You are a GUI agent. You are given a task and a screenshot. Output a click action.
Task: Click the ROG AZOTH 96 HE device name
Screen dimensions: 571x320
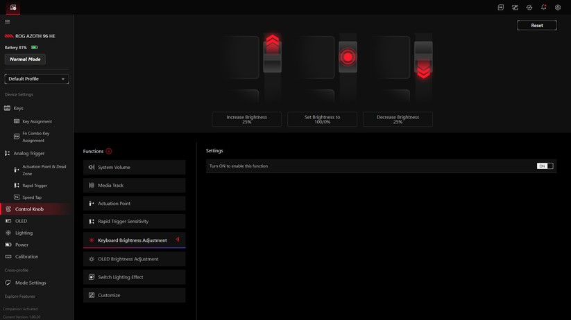[35, 36]
